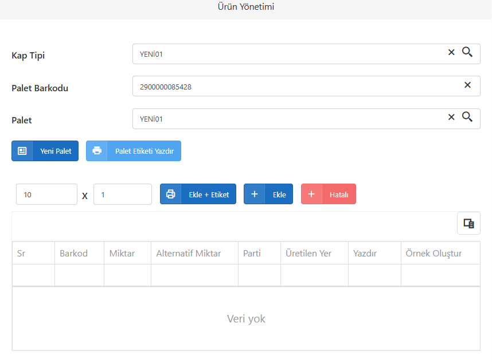The height and width of the screenshot is (362, 492).
Task: Sort by Alternatif Miktar column header
Action: point(194,253)
